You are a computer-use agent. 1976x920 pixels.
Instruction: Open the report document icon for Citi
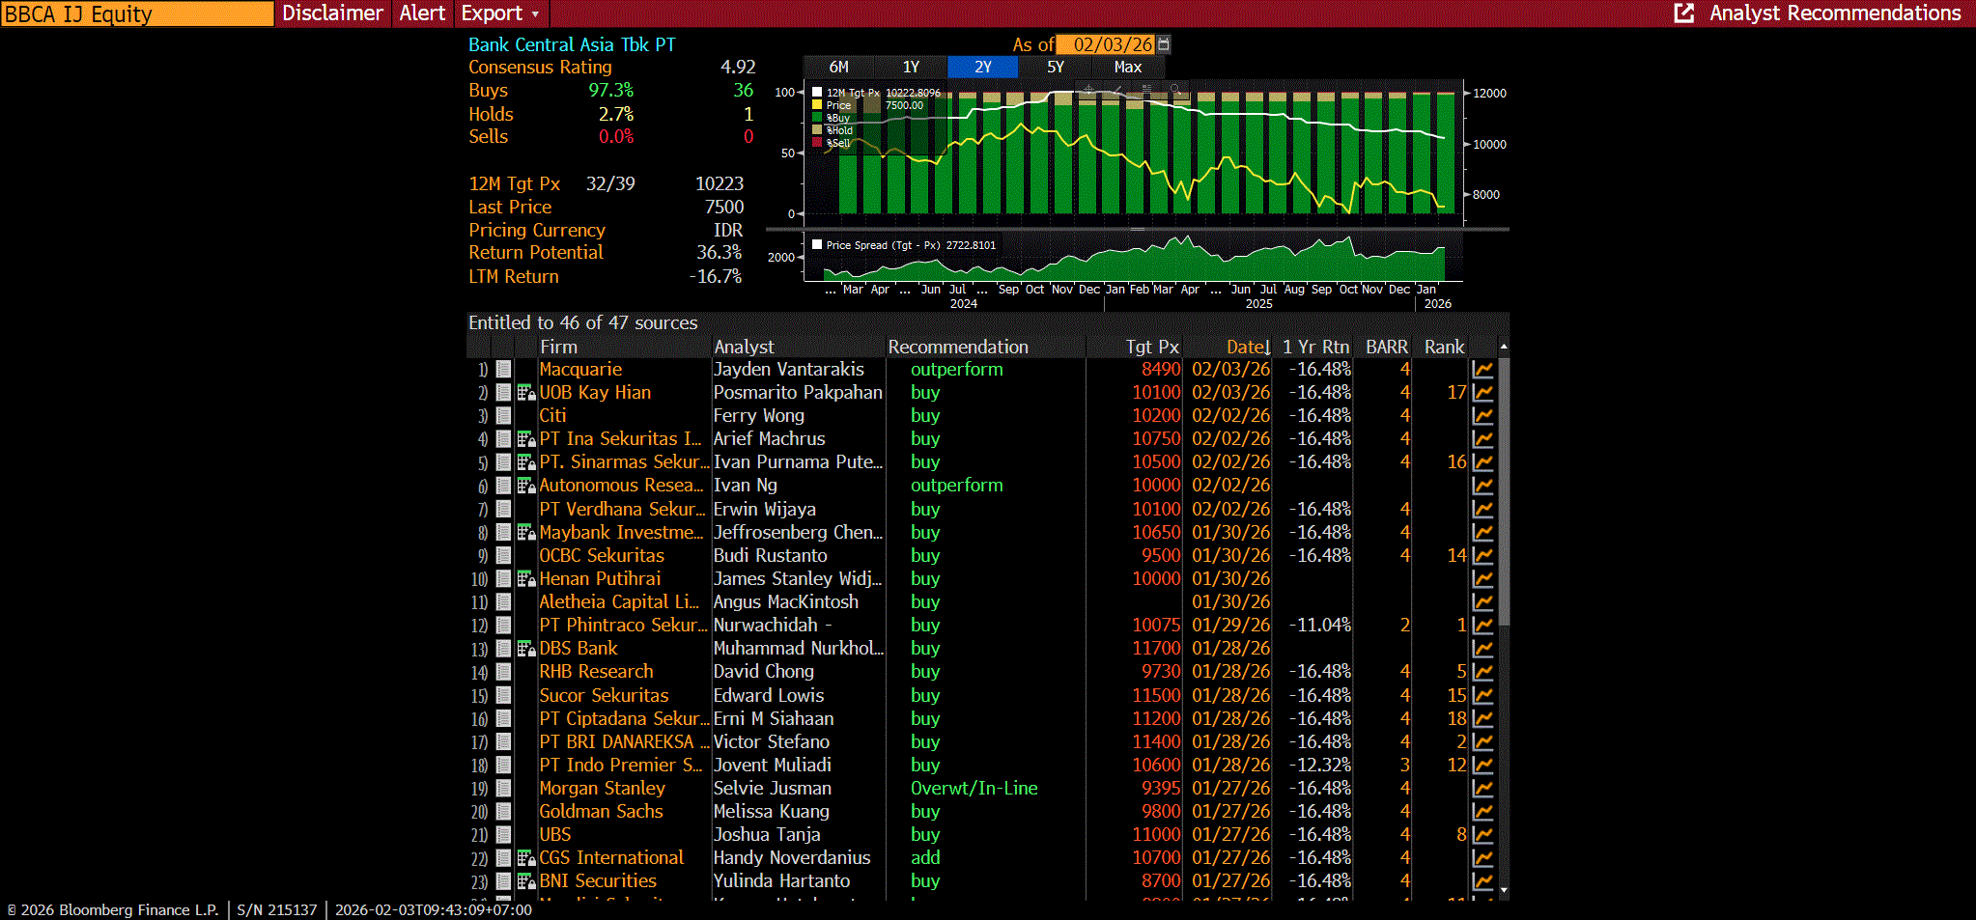(503, 416)
